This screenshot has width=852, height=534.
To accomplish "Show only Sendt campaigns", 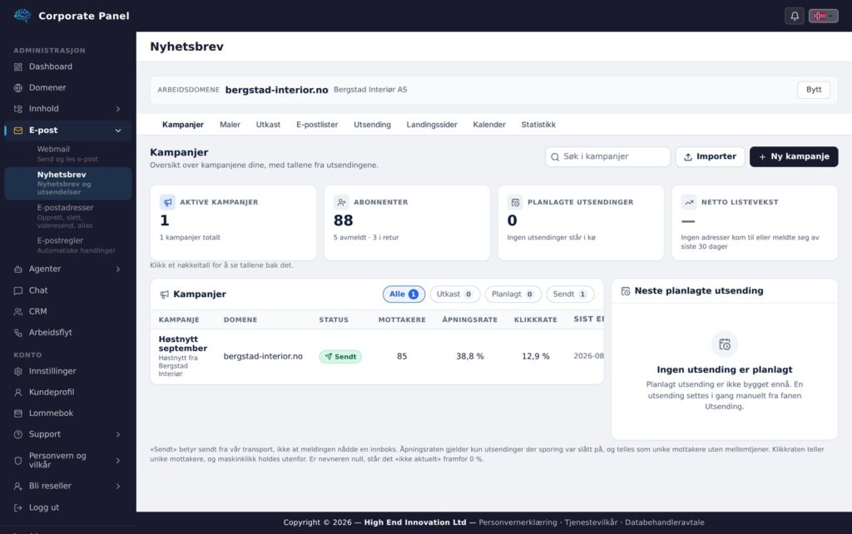I will [570, 294].
